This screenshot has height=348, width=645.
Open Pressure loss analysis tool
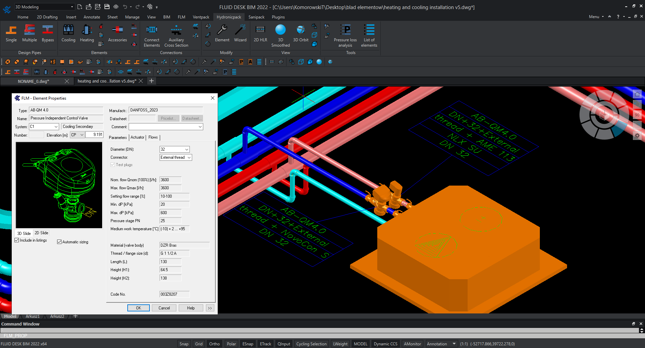pos(345,34)
